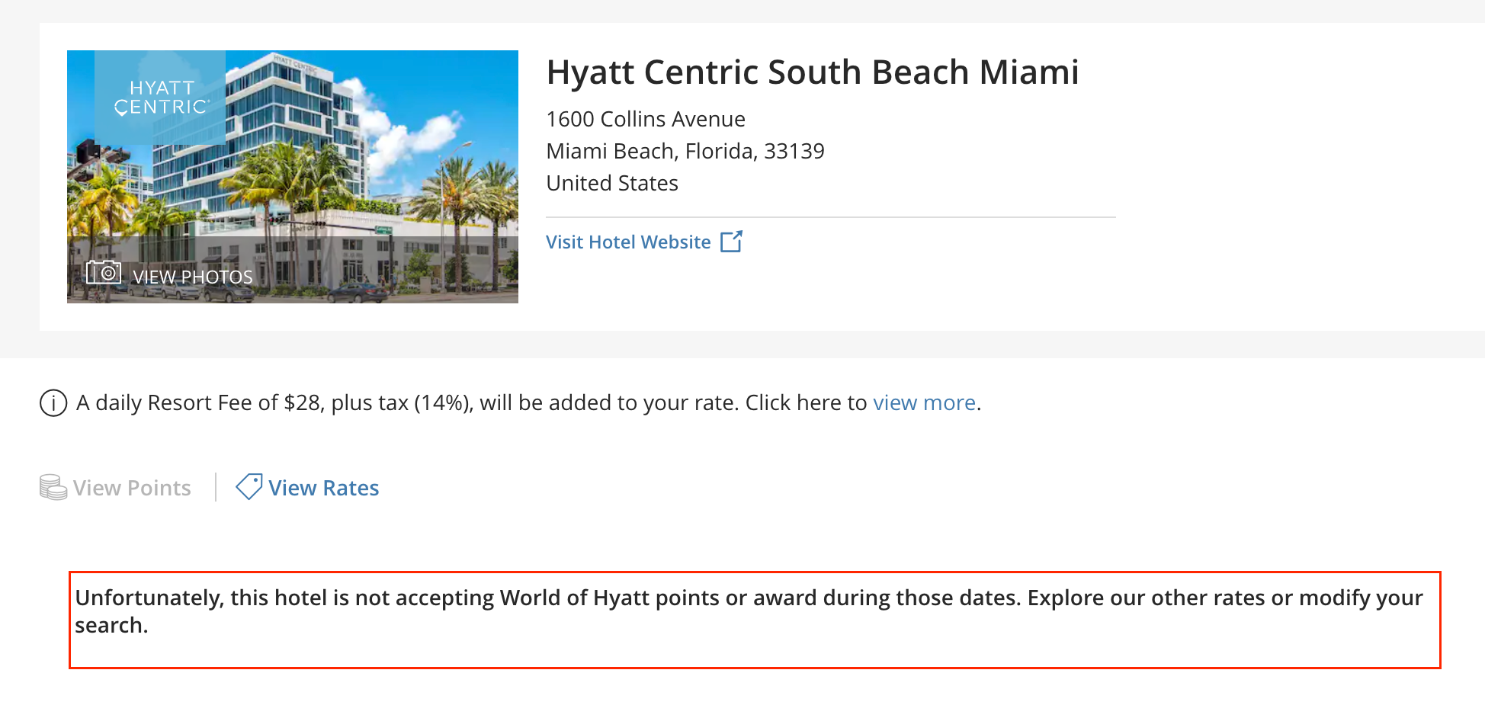Click the info circle icon beside resort fee notice
Viewport: 1485px width, 718px height.
point(53,403)
